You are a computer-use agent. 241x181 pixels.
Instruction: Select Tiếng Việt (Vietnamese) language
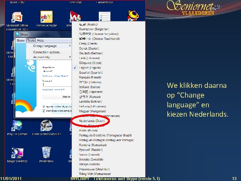[95, 174]
